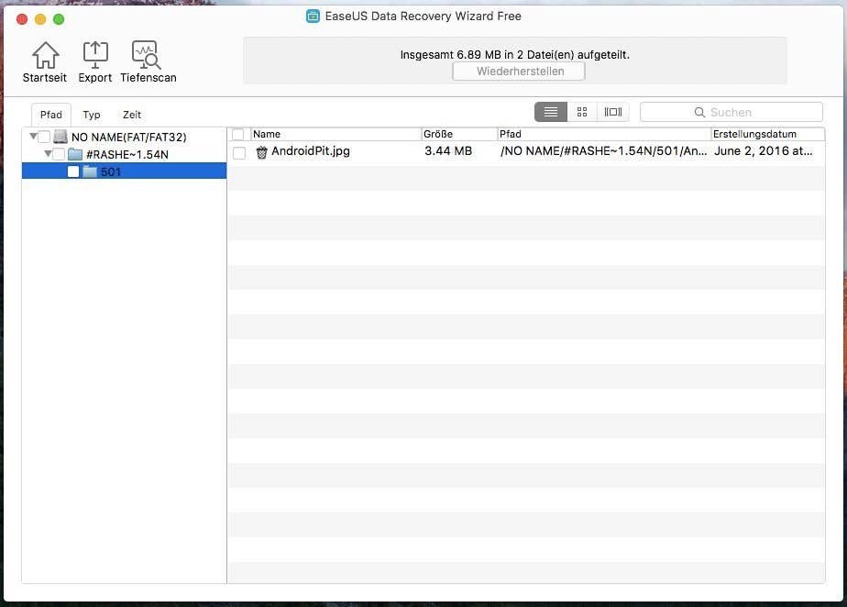
Task: Switch to thumbnail grid view
Action: click(x=582, y=111)
